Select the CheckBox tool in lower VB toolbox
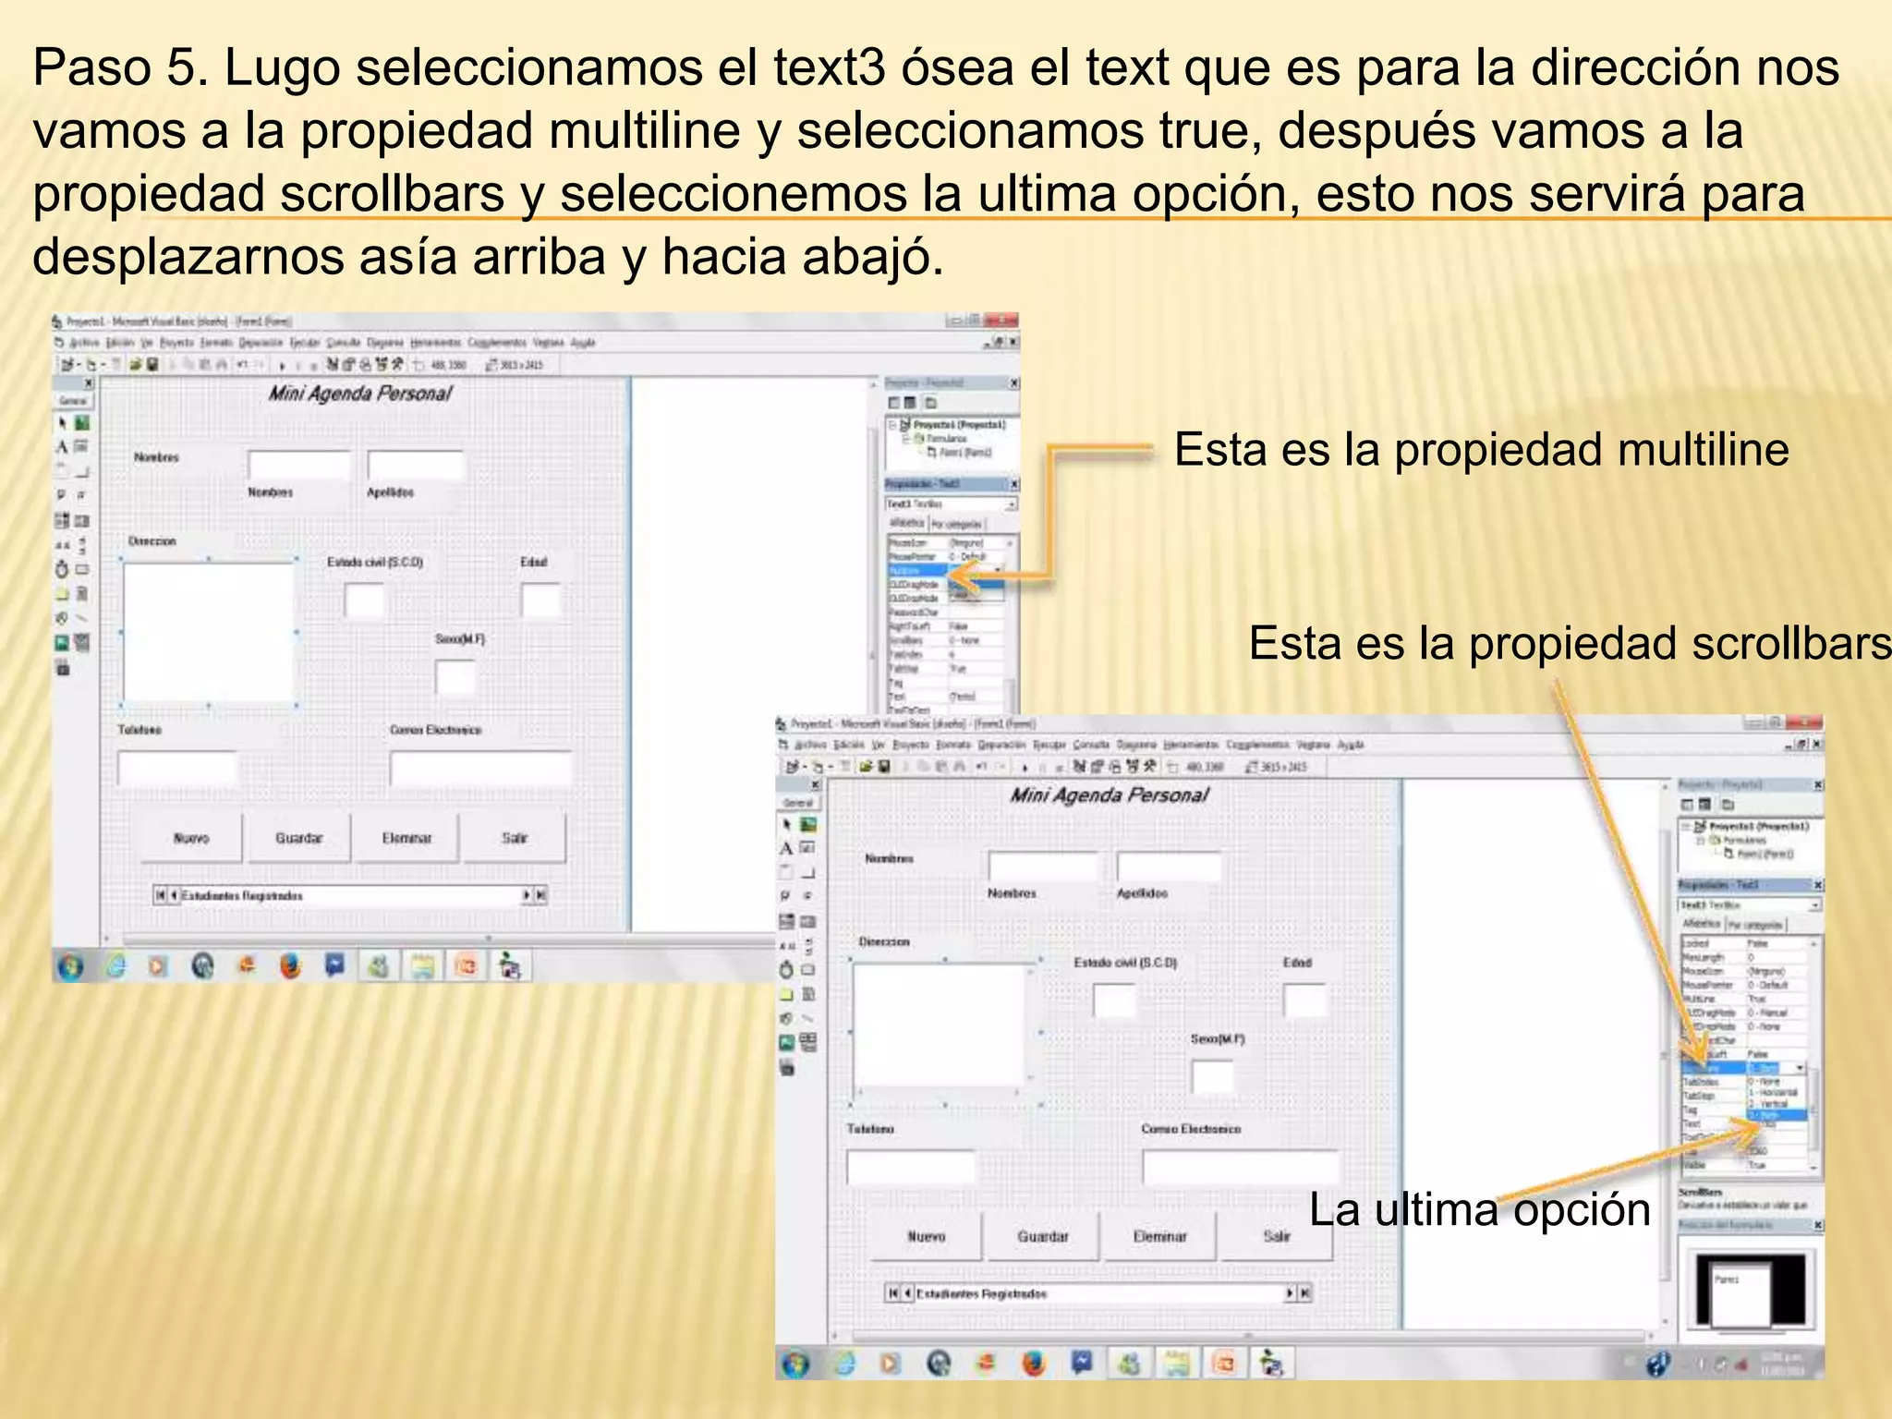Image resolution: width=1892 pixels, height=1419 pixels. [x=786, y=896]
